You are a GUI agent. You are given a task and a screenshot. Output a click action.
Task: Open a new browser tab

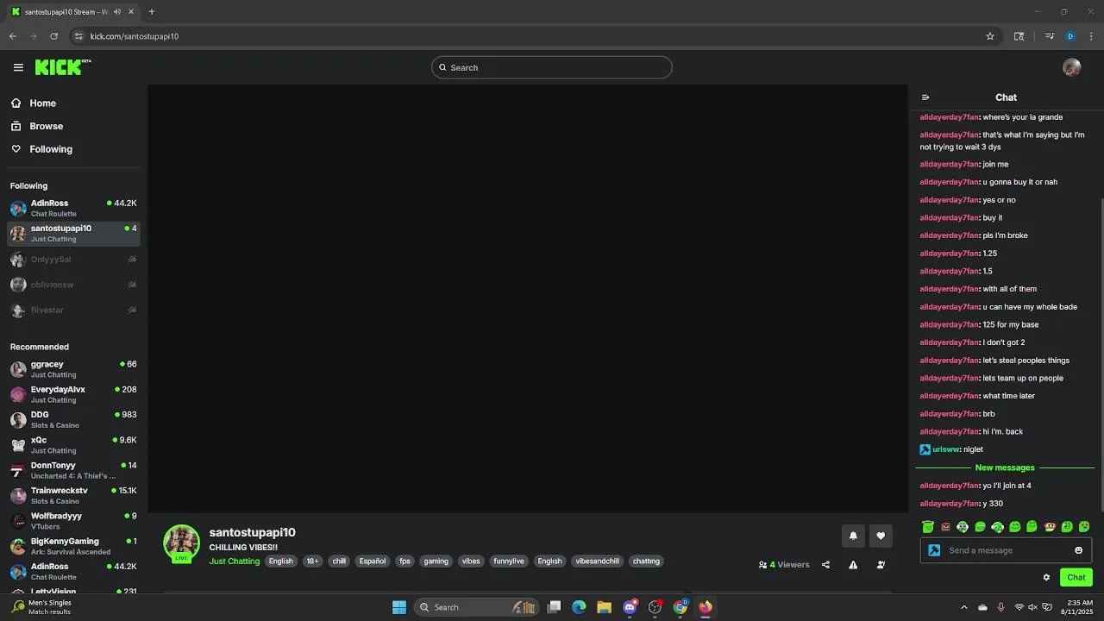(151, 12)
